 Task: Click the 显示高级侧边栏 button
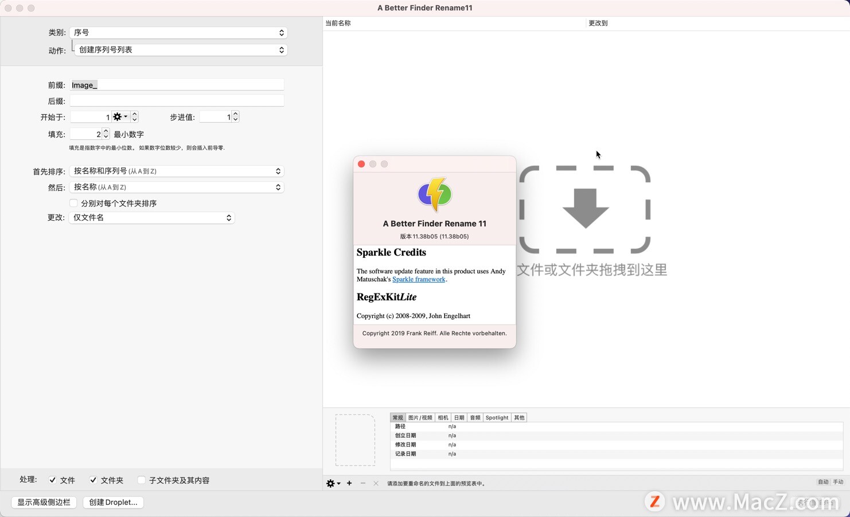[44, 502]
